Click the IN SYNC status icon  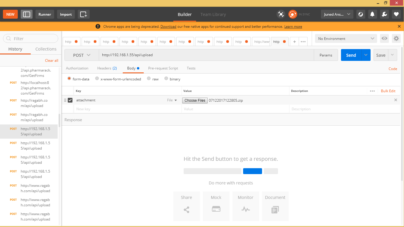click(x=293, y=14)
